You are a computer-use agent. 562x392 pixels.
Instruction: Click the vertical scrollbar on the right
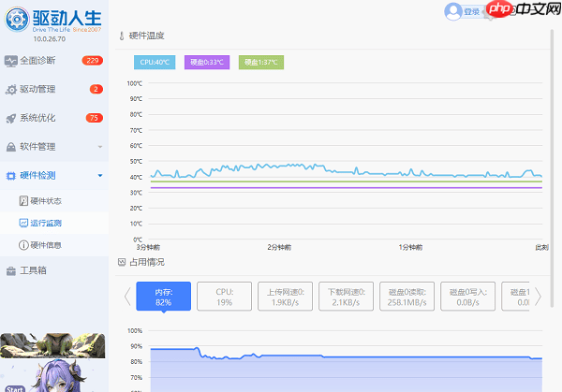(x=553, y=168)
